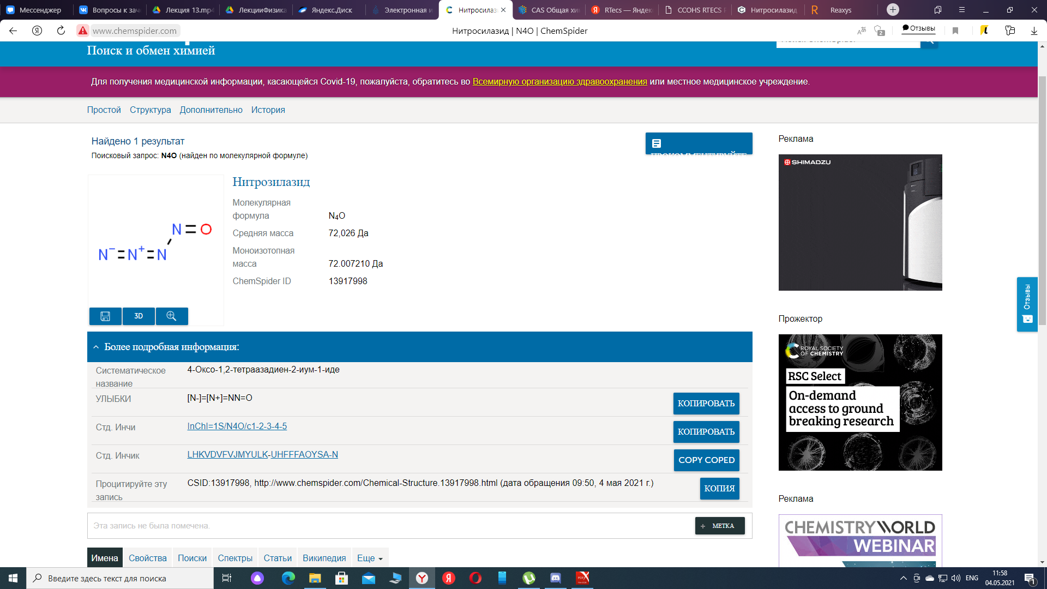Open the 3D structure view

[x=139, y=316]
